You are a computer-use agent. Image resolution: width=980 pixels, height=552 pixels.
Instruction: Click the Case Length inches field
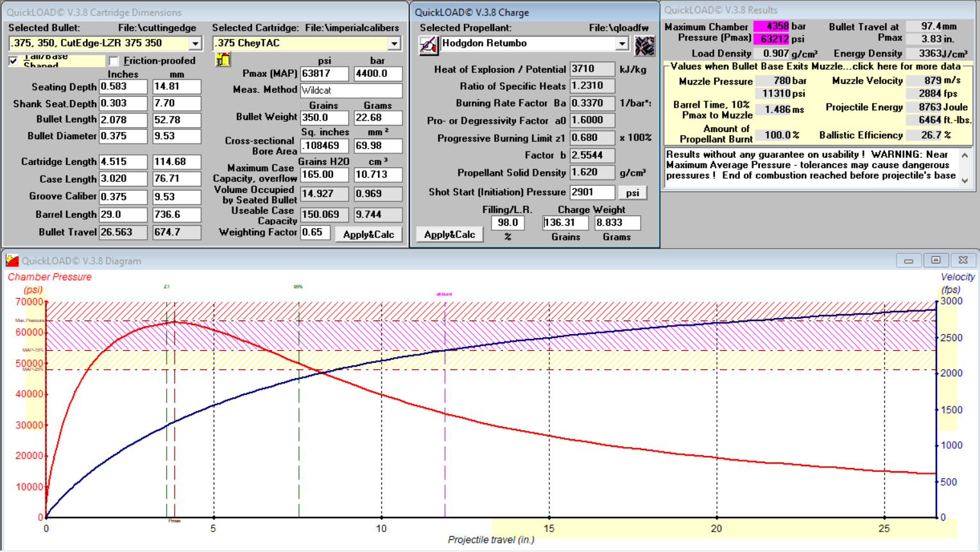coord(123,179)
